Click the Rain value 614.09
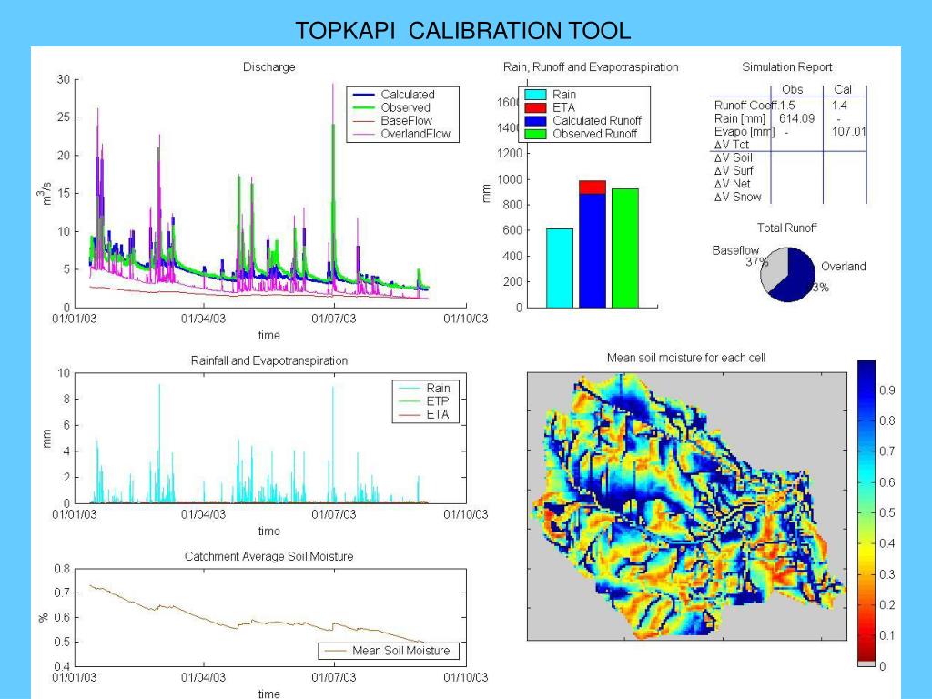 click(x=796, y=118)
